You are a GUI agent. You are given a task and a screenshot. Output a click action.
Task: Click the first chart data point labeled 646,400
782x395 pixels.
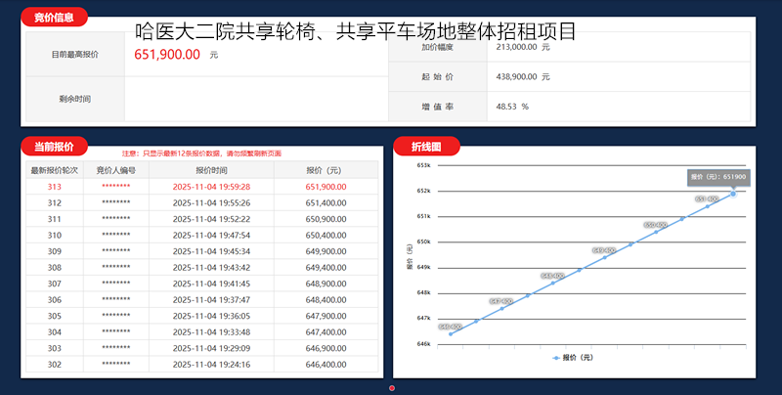pyautogui.click(x=451, y=333)
